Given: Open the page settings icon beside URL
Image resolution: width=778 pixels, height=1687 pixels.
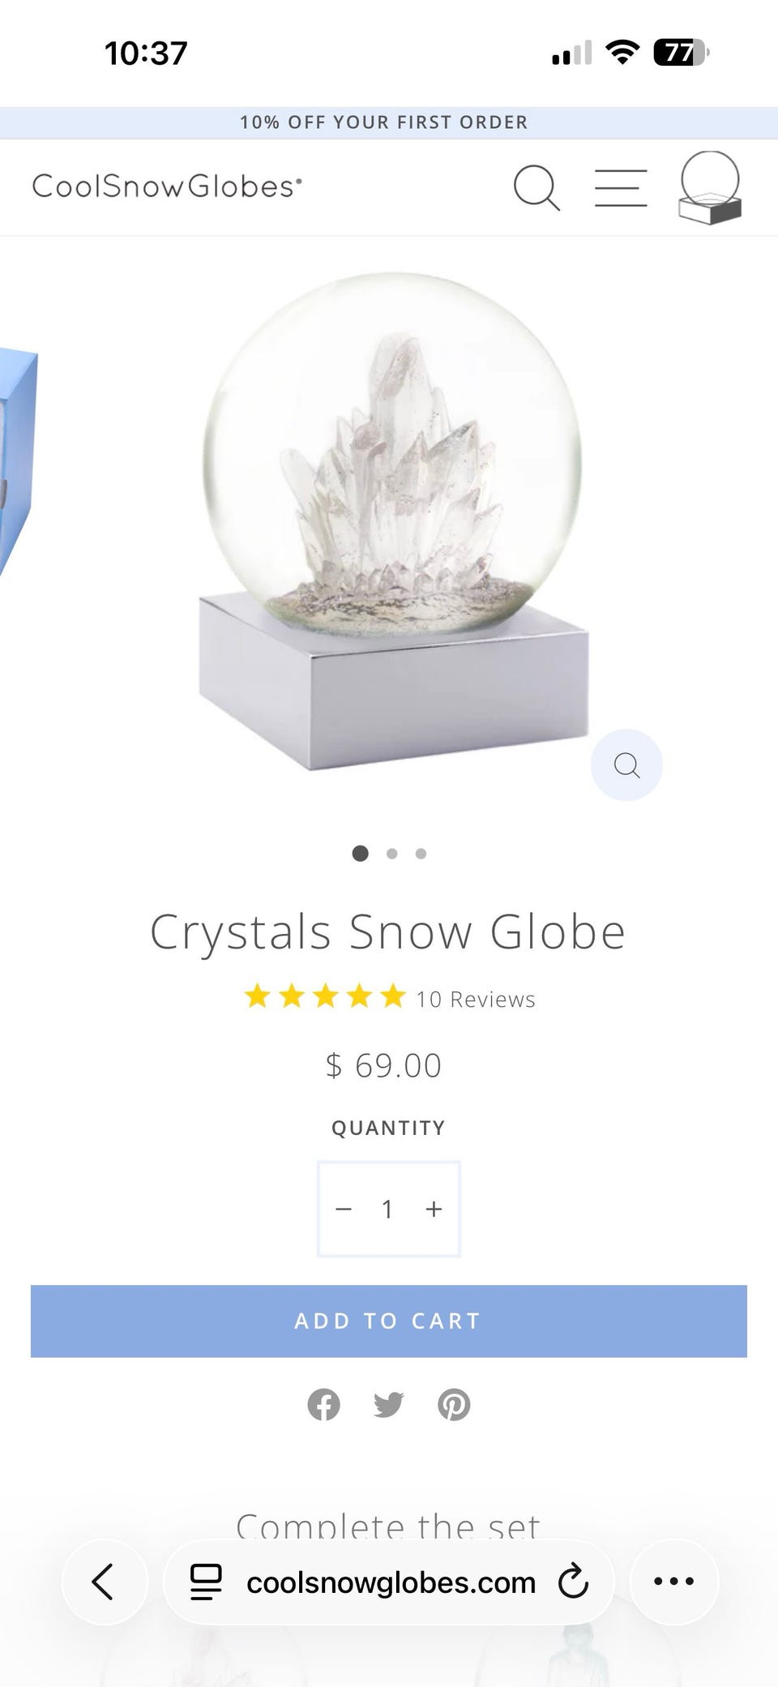Looking at the screenshot, I should click(x=206, y=1582).
